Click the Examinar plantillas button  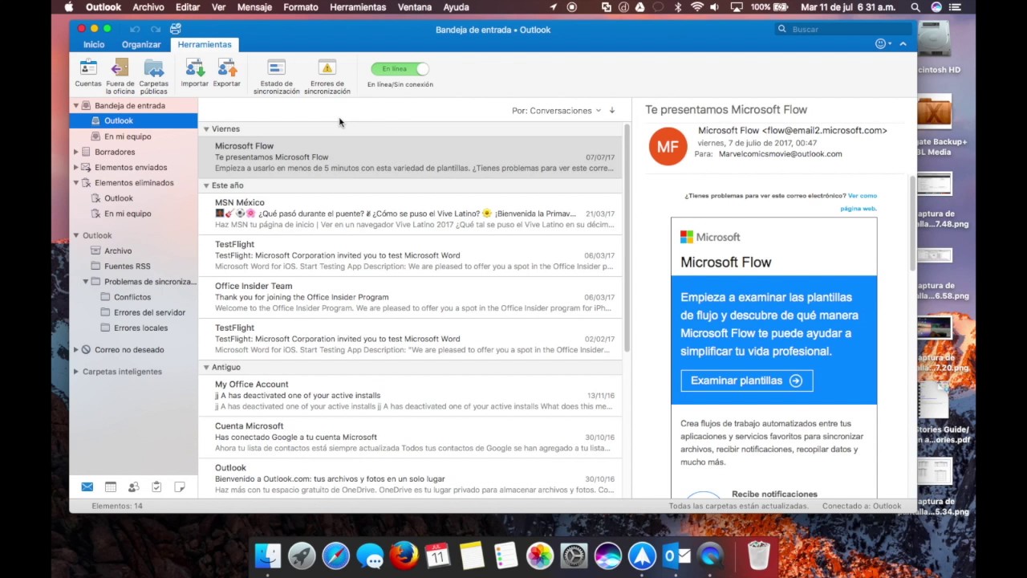pos(747,381)
